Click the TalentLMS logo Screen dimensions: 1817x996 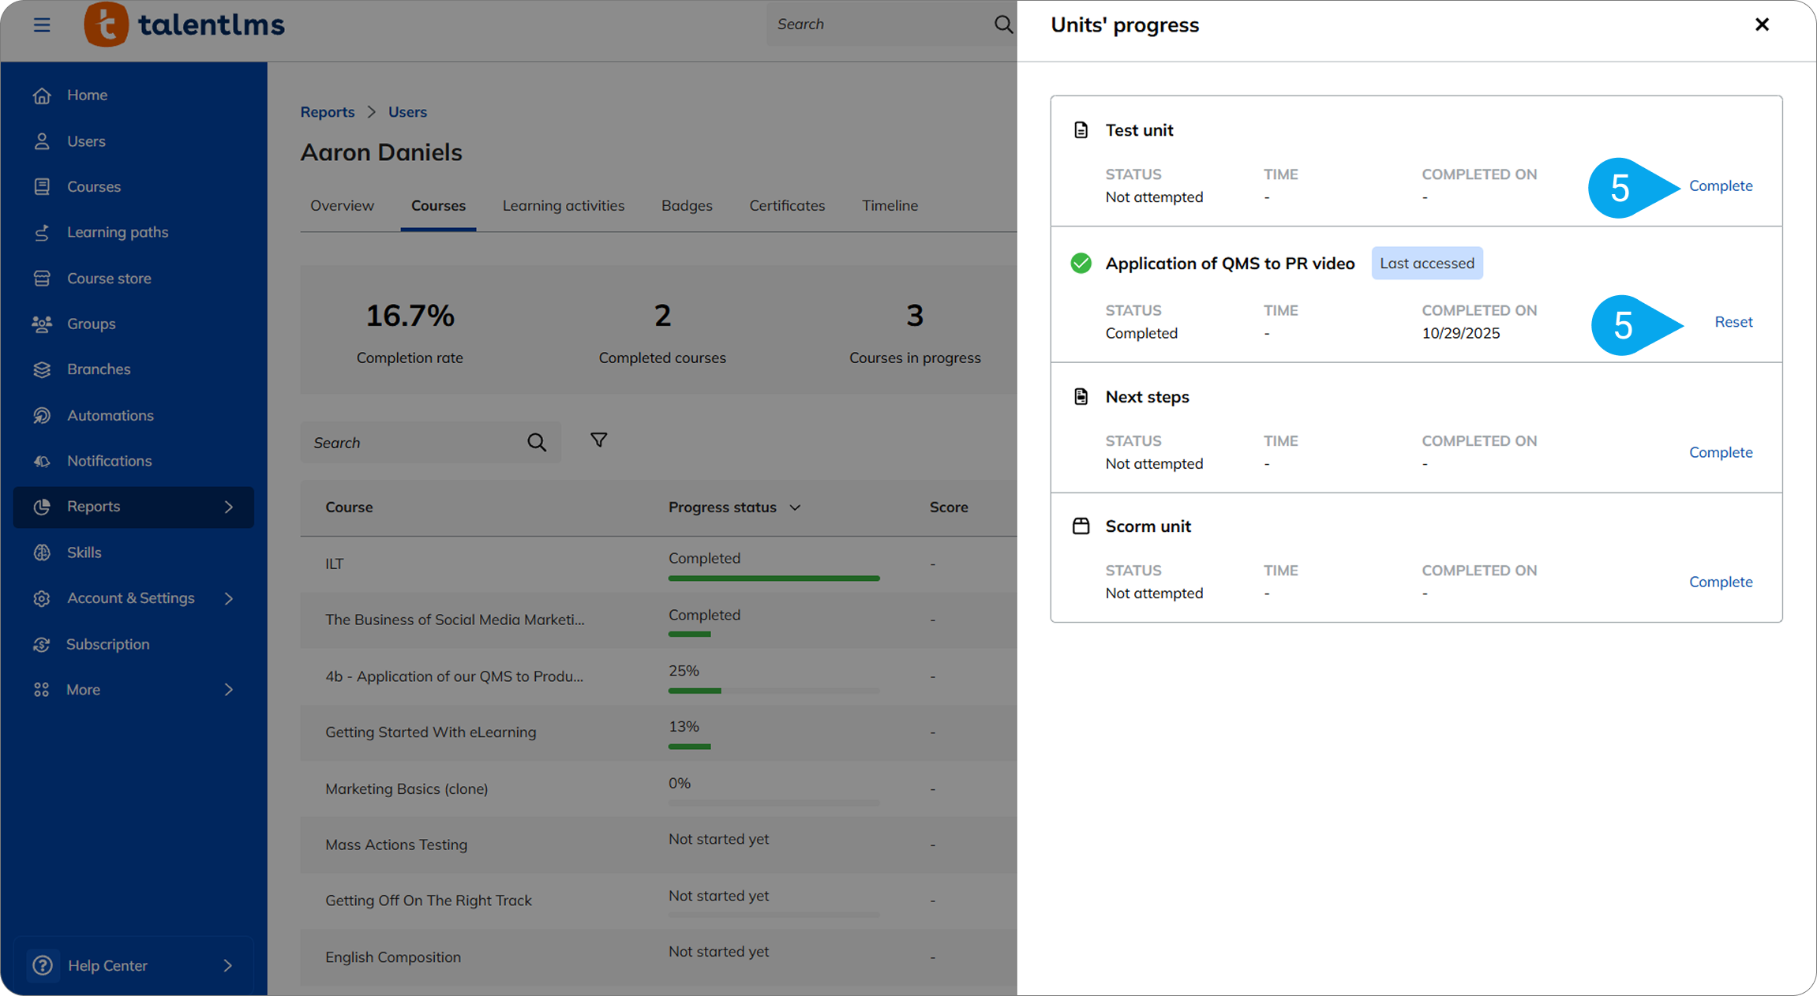point(185,24)
